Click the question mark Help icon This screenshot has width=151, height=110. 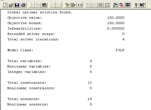click(x=136, y=5)
